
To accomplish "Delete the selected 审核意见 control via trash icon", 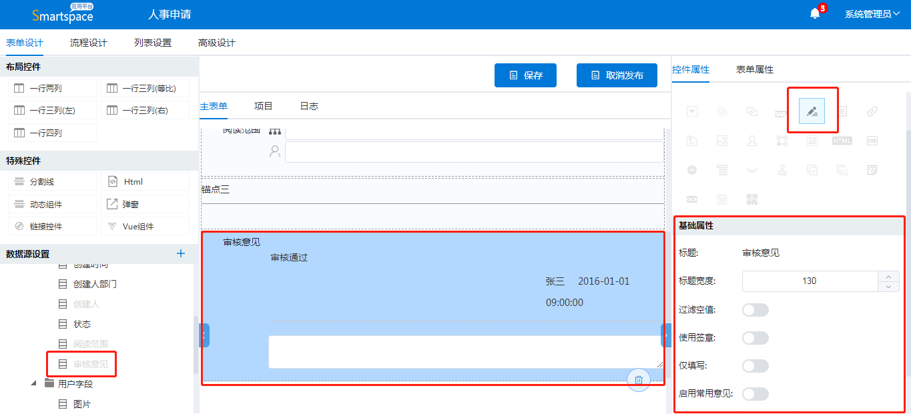I will click(x=639, y=380).
